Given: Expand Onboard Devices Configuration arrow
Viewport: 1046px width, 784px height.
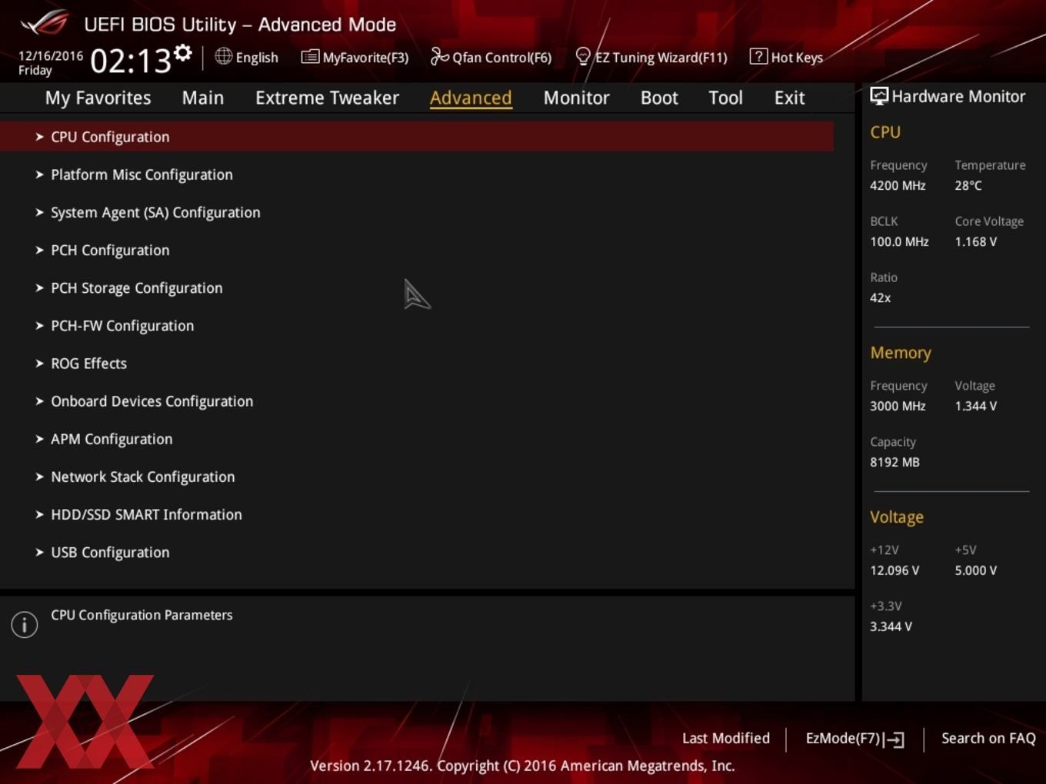Looking at the screenshot, I should [39, 400].
